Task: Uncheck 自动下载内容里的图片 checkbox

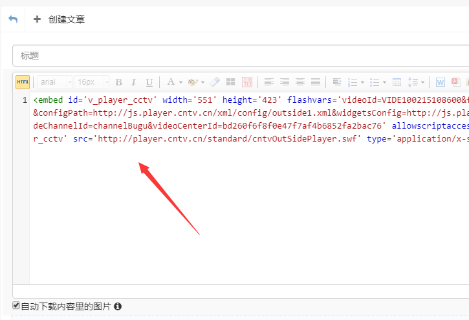Action: 16,306
